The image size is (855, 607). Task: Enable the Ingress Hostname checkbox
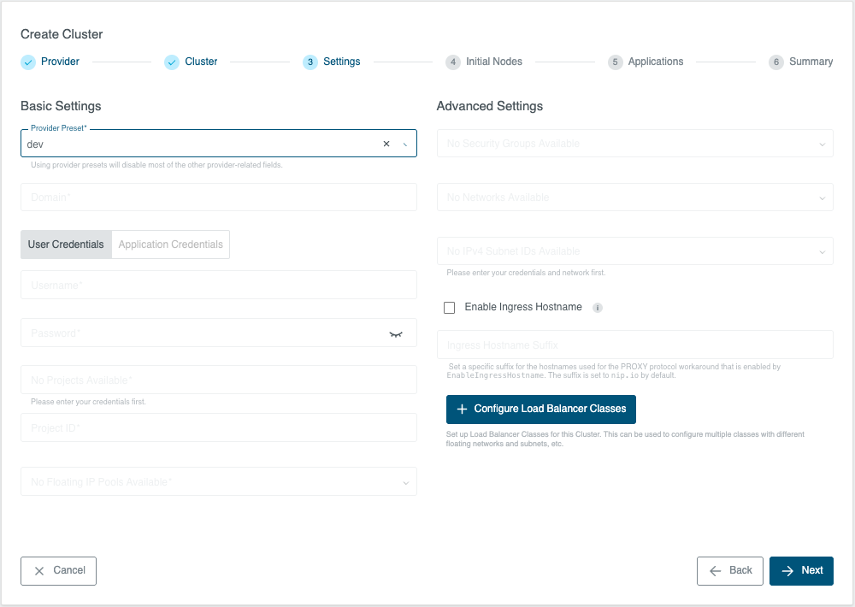(450, 308)
